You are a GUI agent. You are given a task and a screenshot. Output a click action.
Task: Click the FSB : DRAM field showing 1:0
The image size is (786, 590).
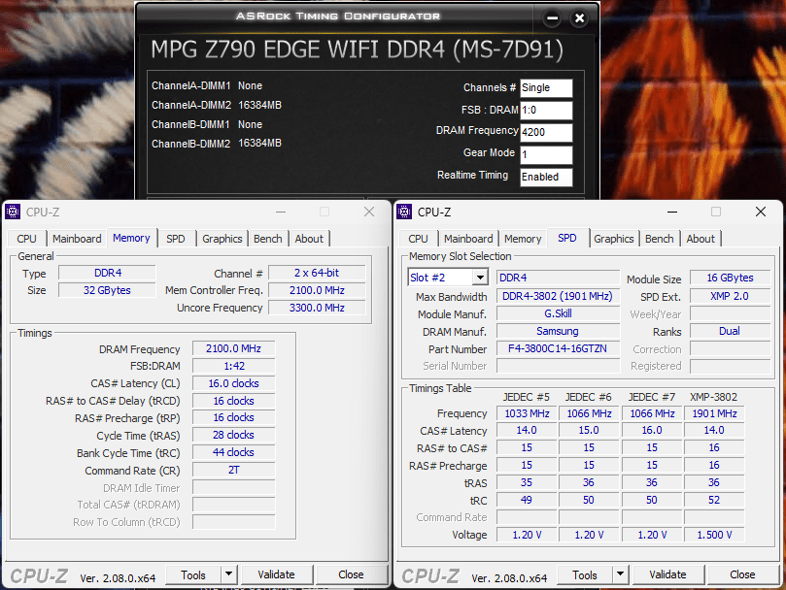click(x=546, y=111)
